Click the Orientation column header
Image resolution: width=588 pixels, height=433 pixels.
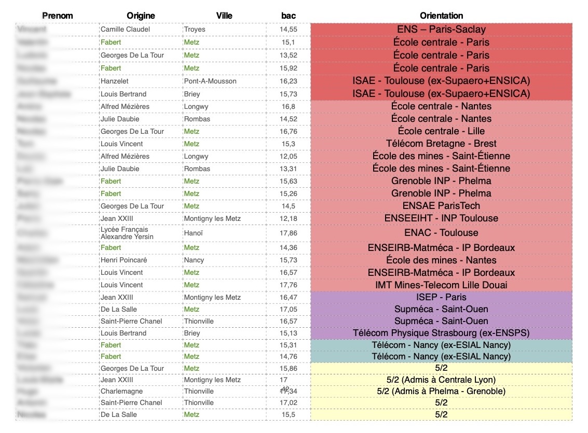(441, 16)
